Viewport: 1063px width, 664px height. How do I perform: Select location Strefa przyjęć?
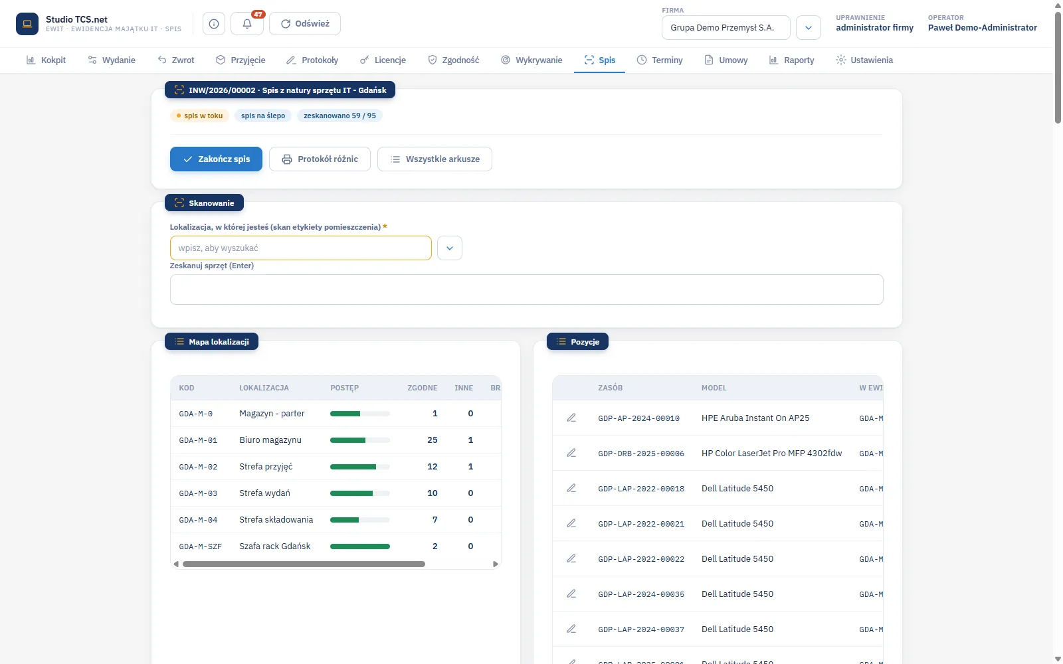336,467
